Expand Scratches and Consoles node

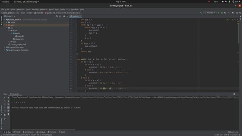pyautogui.click(x=4, y=50)
